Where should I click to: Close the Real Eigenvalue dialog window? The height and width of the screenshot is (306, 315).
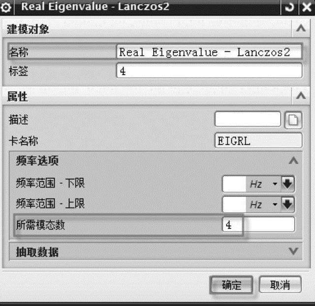click(x=307, y=7)
